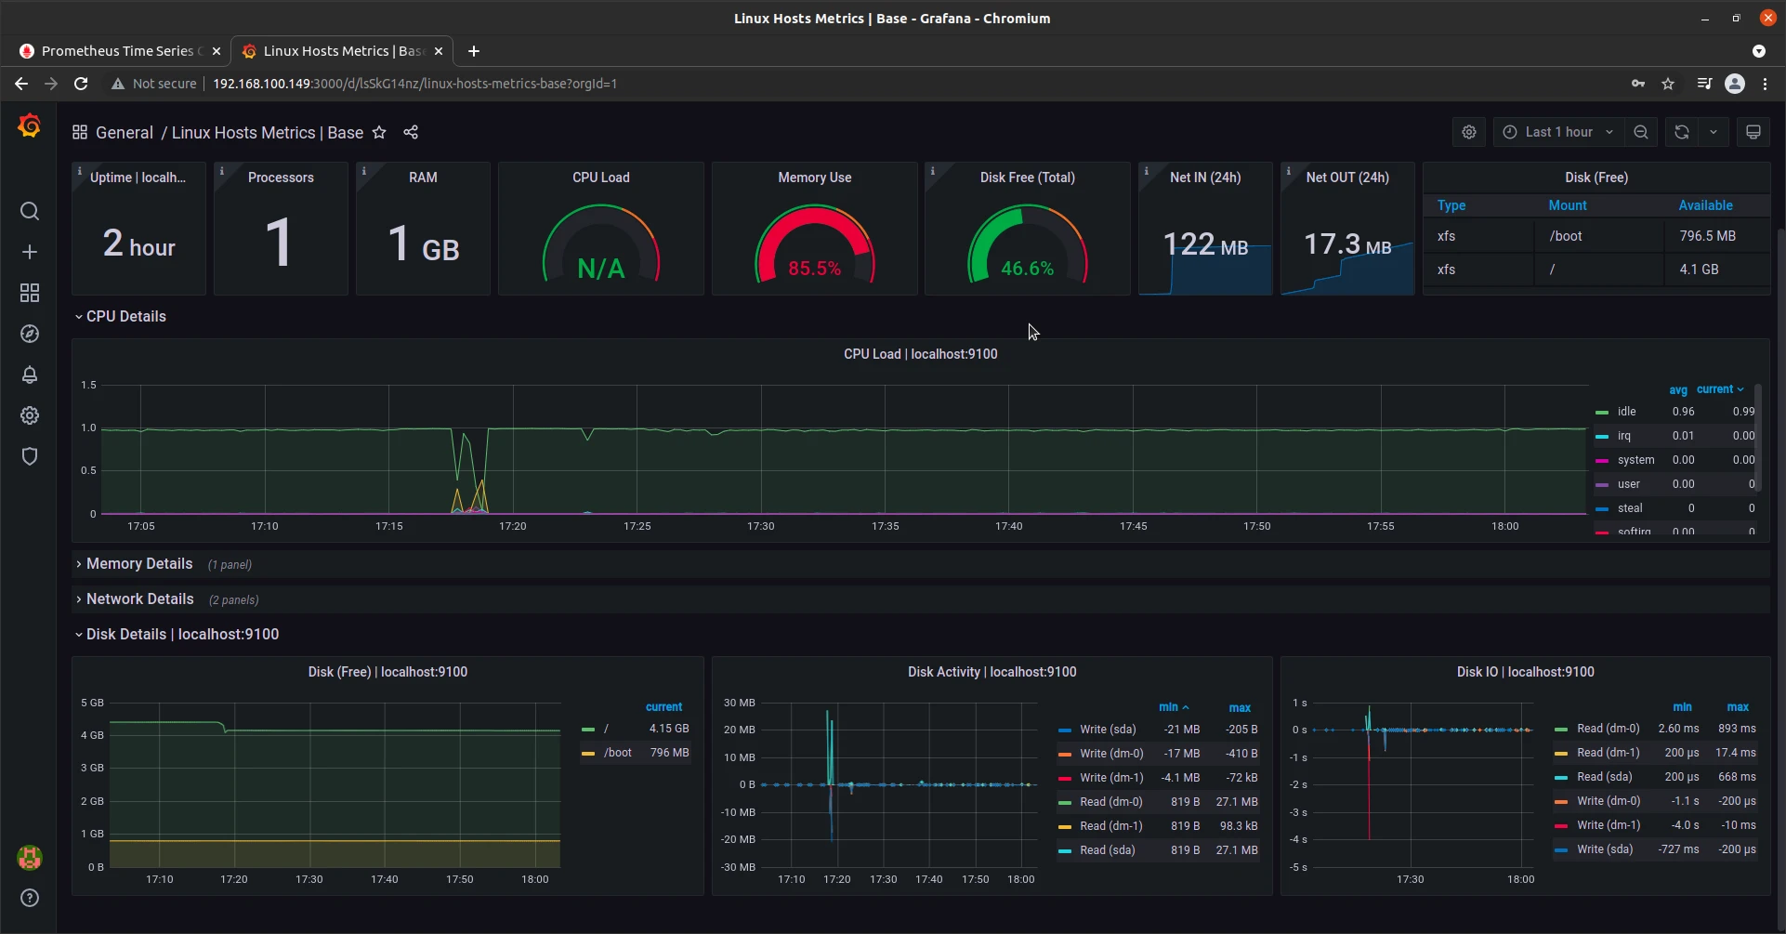1786x934 pixels.
Task: Open Configuration via the sidebar gear icon
Action: (x=31, y=415)
